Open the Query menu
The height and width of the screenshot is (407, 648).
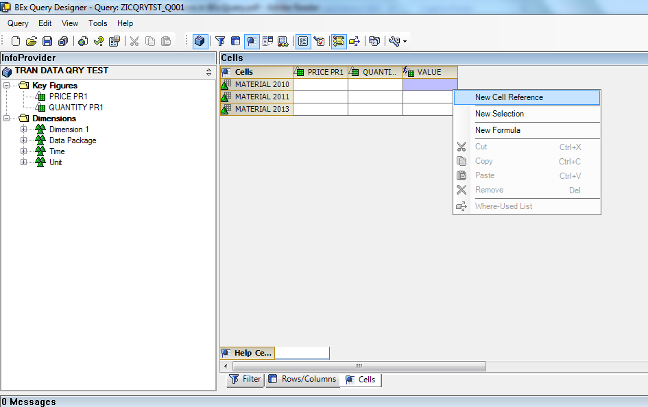point(17,23)
